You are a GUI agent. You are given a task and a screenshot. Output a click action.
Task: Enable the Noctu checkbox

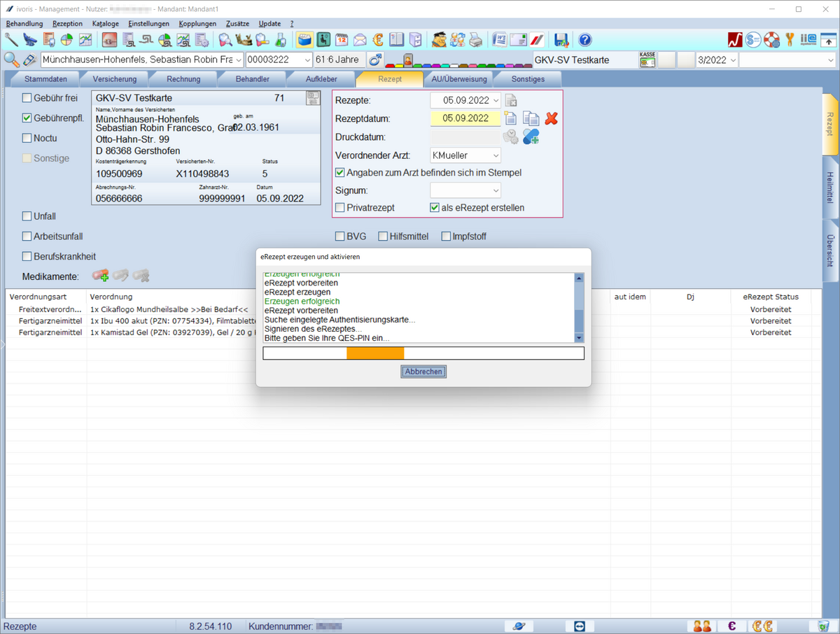[x=27, y=139]
